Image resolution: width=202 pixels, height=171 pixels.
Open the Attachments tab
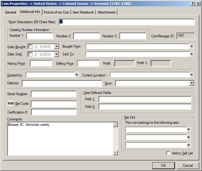pyautogui.click(x=106, y=12)
